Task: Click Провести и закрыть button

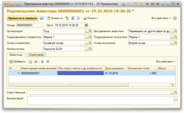Action: [22, 18]
